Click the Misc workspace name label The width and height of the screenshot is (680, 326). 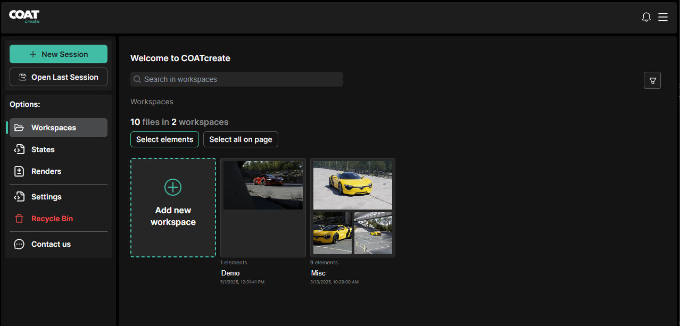318,273
